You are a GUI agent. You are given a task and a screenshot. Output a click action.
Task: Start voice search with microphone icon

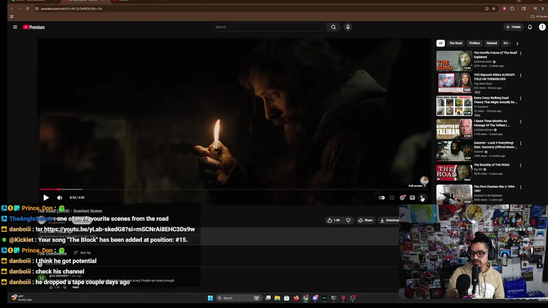348,27
